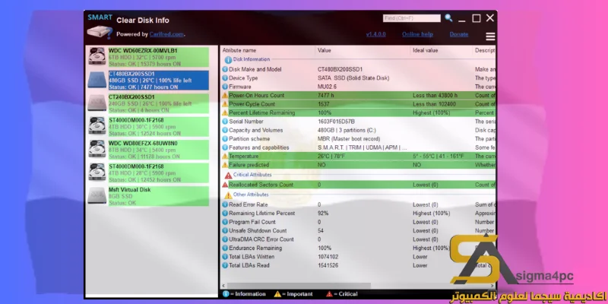
Task: Click the WDC WD60EZRX-00MVLB1 hard drive icon
Action: pyautogui.click(x=97, y=56)
